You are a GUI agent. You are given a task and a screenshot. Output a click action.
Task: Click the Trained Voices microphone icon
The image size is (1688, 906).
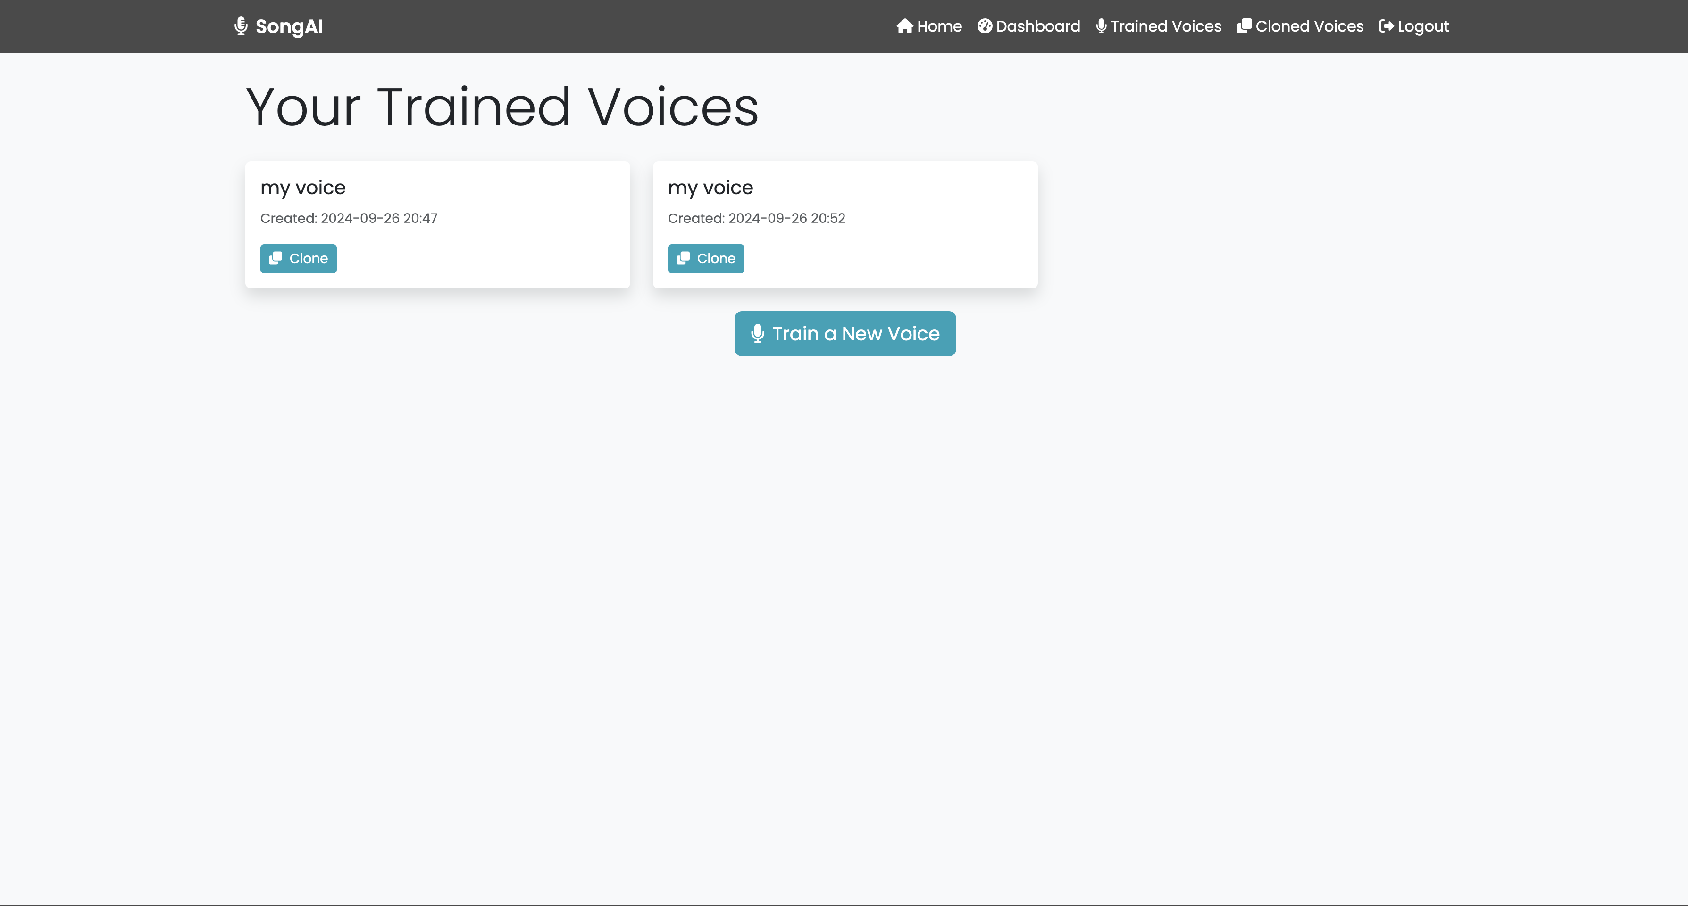(x=1101, y=26)
